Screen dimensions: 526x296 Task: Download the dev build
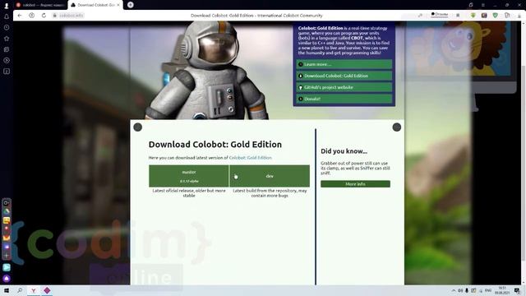pyautogui.click(x=270, y=176)
